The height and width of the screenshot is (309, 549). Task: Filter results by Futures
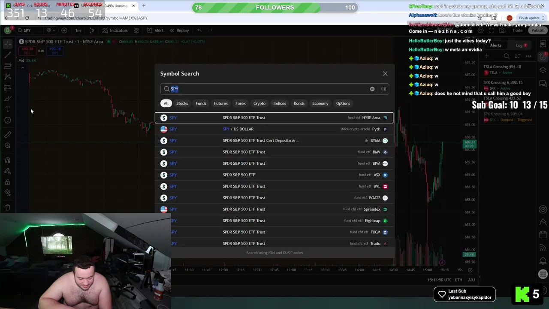coord(221,103)
